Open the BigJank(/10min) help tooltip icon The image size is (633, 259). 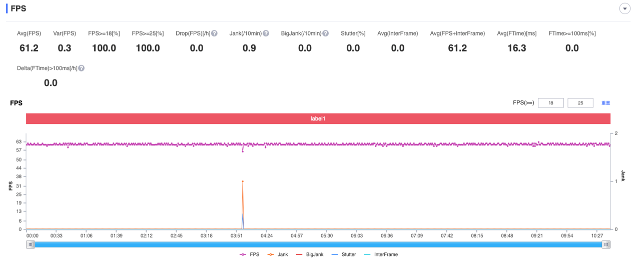[x=325, y=33]
